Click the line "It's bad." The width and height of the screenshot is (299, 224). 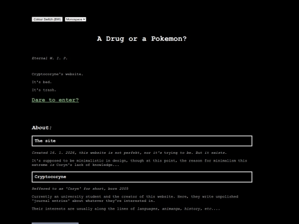[x=42, y=82]
